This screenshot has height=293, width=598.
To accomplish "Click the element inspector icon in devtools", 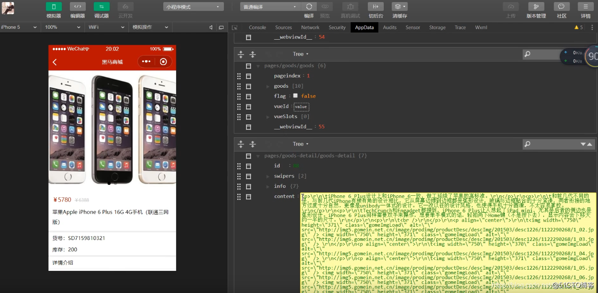I will (x=235, y=28).
